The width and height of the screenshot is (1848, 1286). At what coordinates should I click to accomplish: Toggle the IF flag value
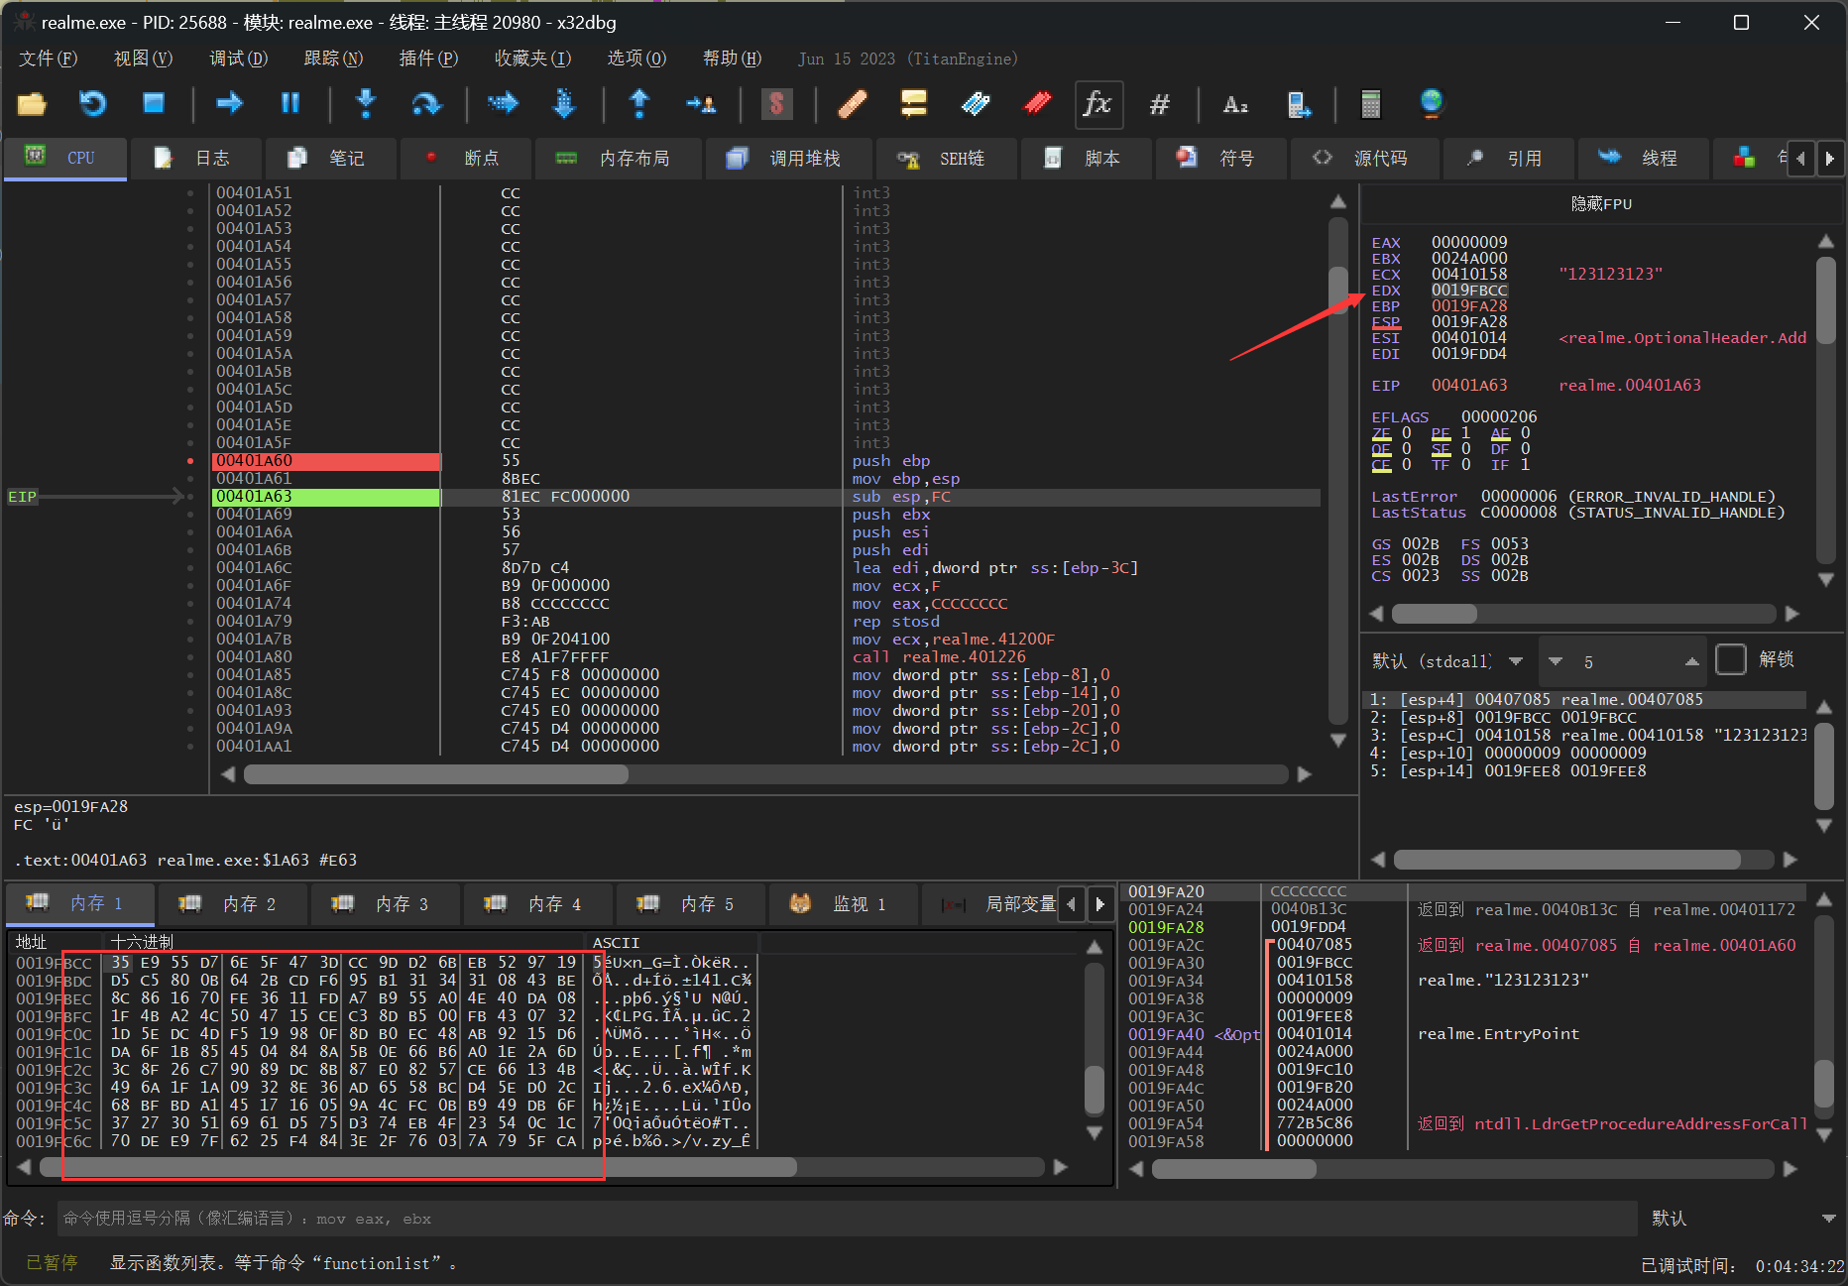(1526, 465)
